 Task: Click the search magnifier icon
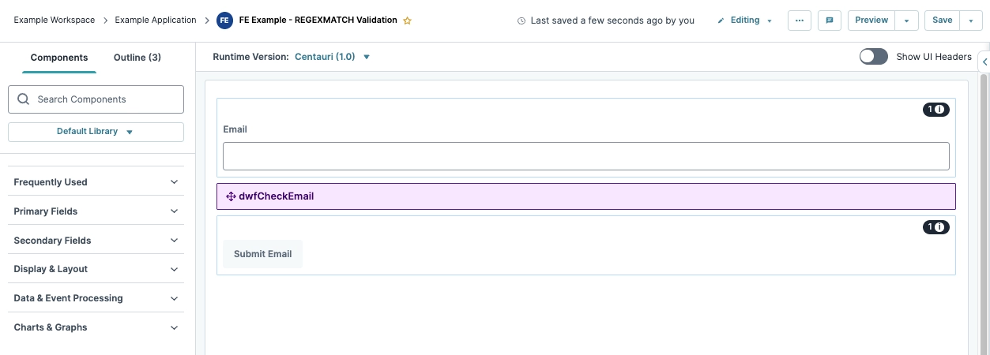pyautogui.click(x=23, y=99)
